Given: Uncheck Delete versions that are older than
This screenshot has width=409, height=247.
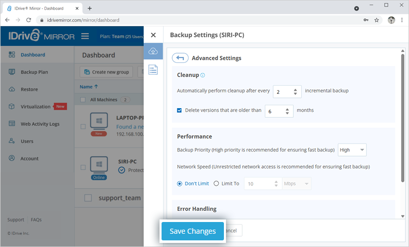Looking at the screenshot, I should pos(179,110).
